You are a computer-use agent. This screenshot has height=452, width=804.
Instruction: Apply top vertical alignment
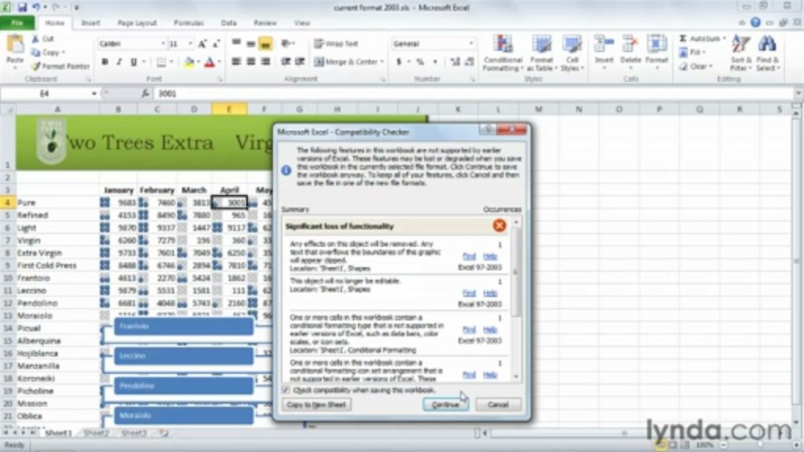tap(236, 44)
